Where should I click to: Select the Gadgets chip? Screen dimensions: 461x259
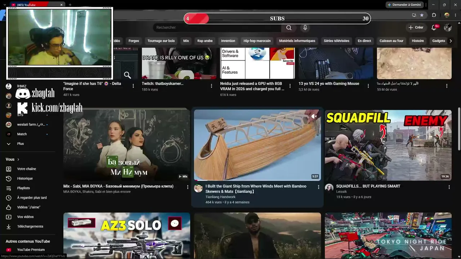(x=438, y=41)
